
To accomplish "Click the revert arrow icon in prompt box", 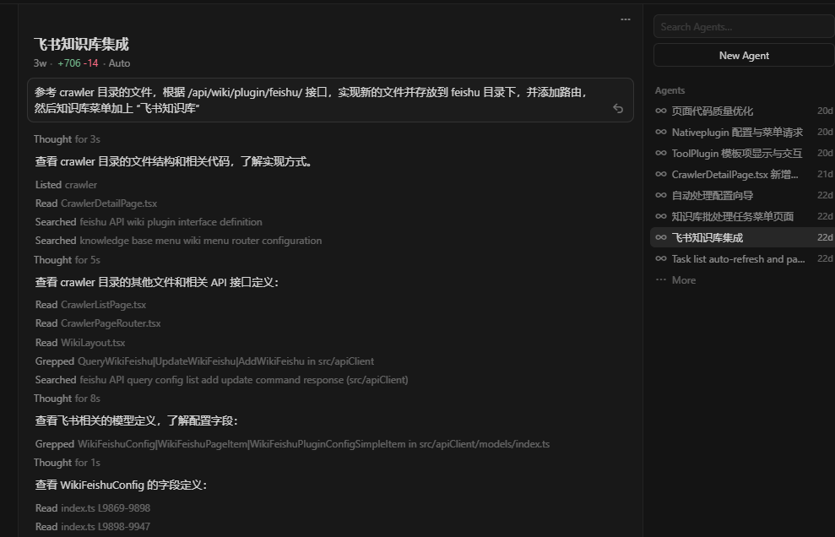I will click(618, 109).
